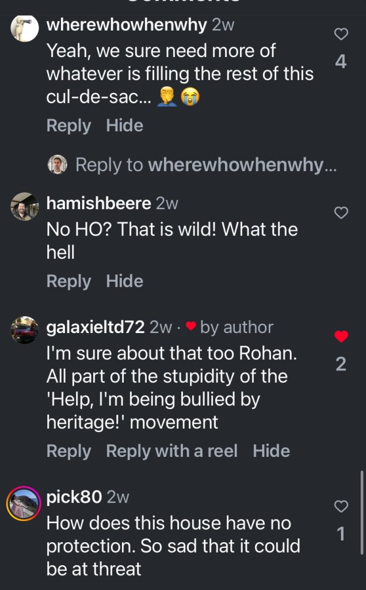Like hamishbeere's comment
The image size is (366, 590).
[341, 213]
